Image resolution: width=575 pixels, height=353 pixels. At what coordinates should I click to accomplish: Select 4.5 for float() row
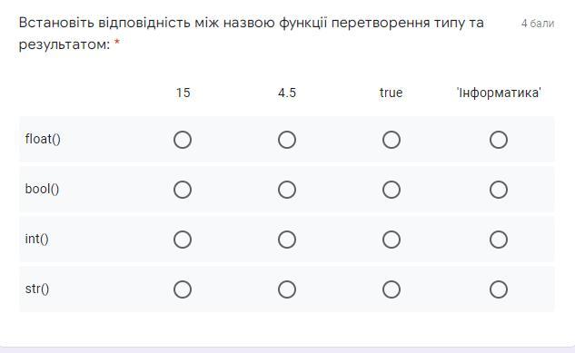(287, 140)
